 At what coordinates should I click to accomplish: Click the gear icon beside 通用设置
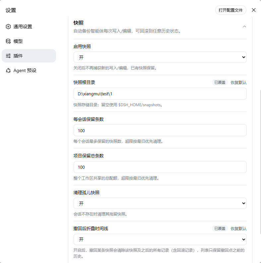pos(8,27)
